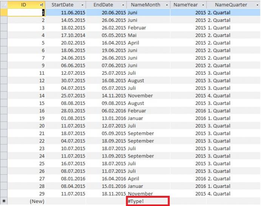Select the NameYear column header

pos(188,5)
